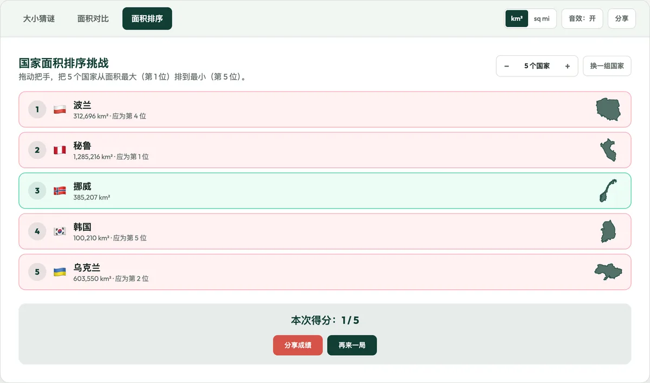This screenshot has width=650, height=383.
Task: Click the 韩国 country name
Action: point(82,226)
